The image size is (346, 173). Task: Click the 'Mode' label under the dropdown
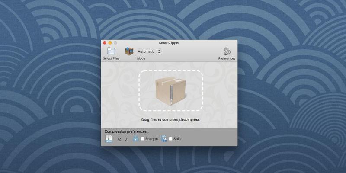coord(141,58)
